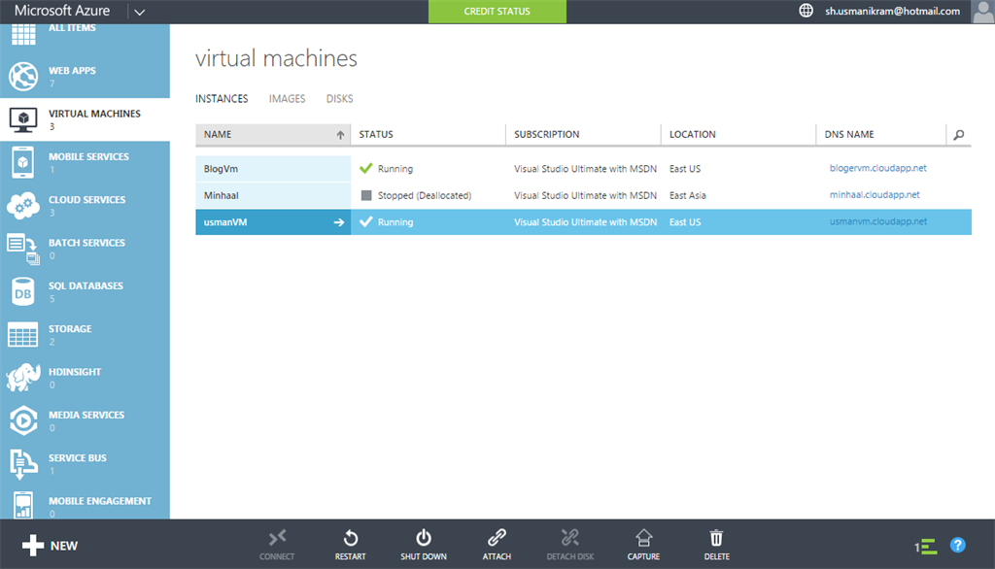Click the Detach Disk command
Screen dimensions: 995x569
[569, 545]
